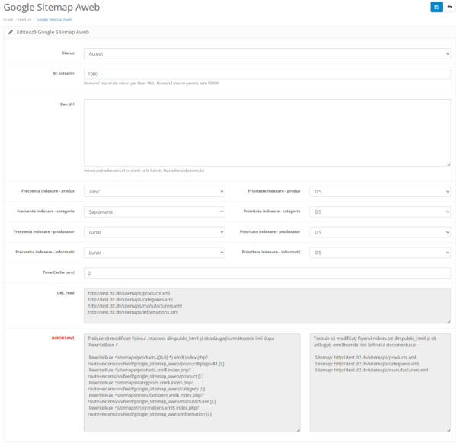The width and height of the screenshot is (457, 443).
Task: Click the .htaccess instructions textarea
Action: click(x=192, y=382)
